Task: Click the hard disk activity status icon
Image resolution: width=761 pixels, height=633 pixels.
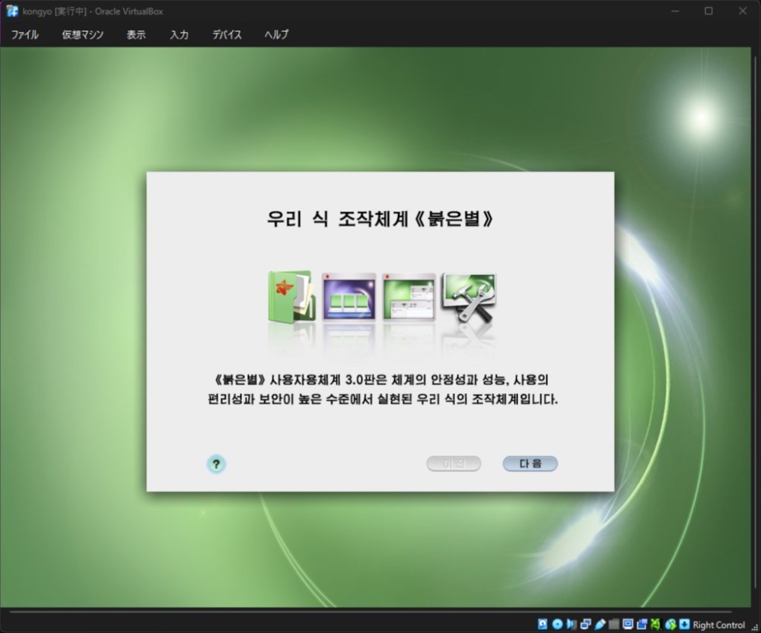Action: coord(543,625)
